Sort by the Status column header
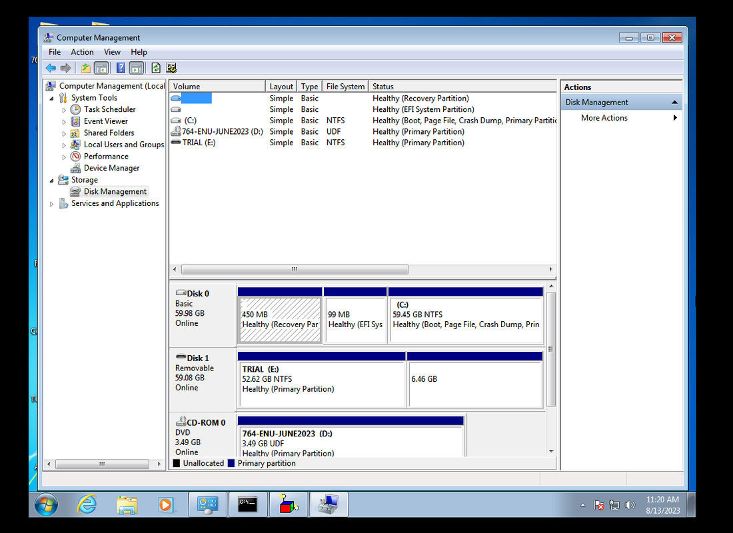 [462, 87]
